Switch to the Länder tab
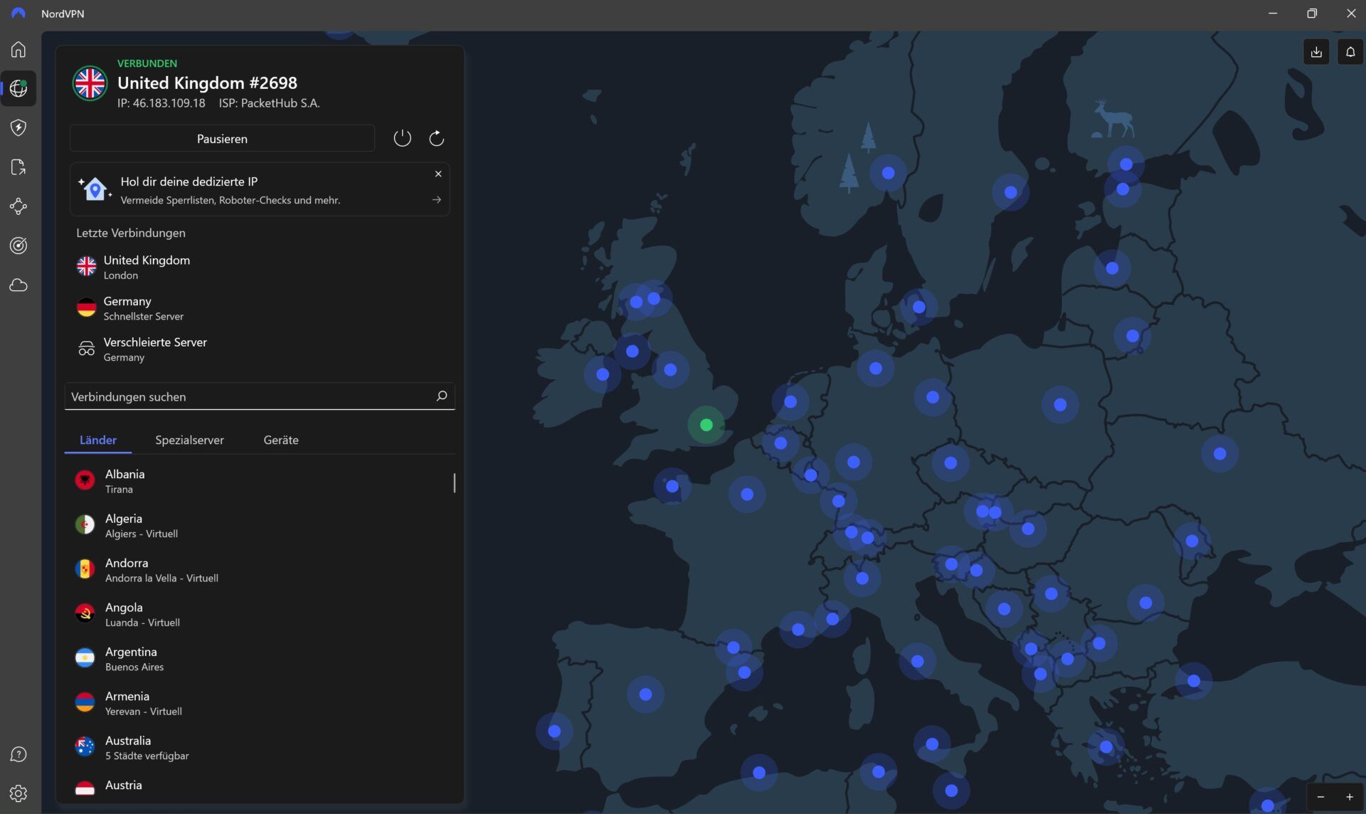 click(98, 440)
